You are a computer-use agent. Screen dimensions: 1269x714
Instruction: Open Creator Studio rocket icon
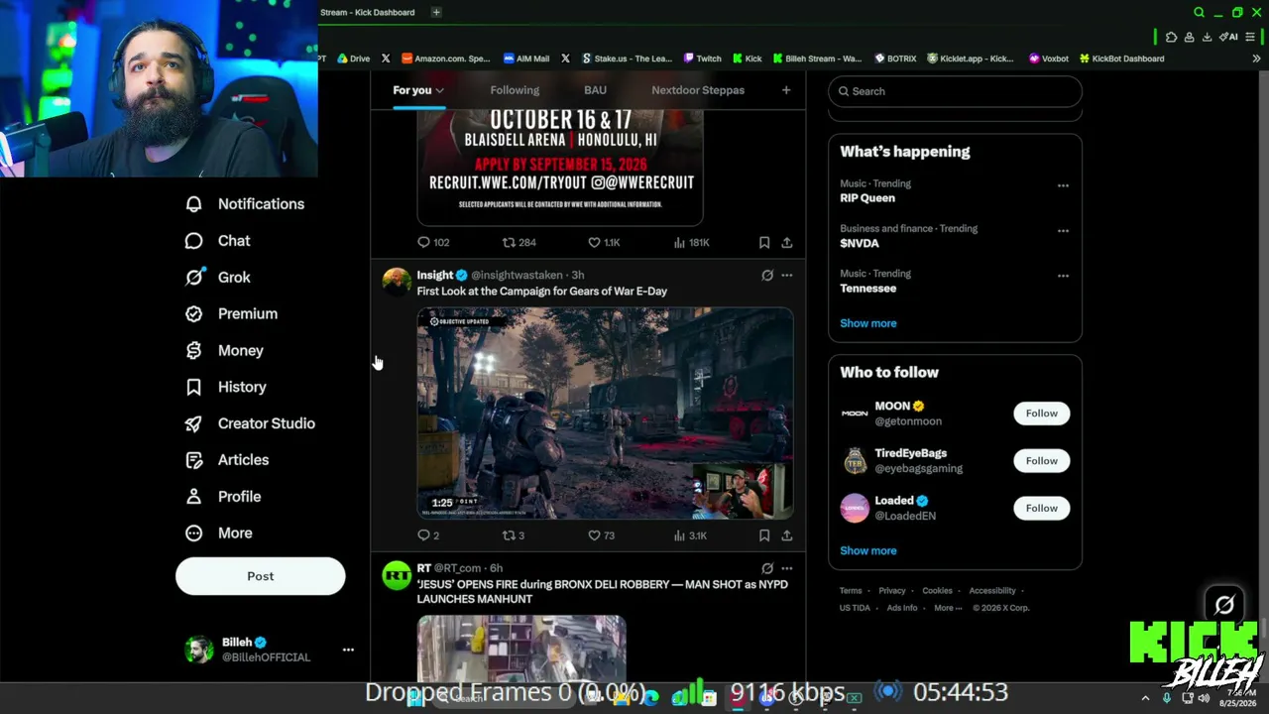[194, 423]
